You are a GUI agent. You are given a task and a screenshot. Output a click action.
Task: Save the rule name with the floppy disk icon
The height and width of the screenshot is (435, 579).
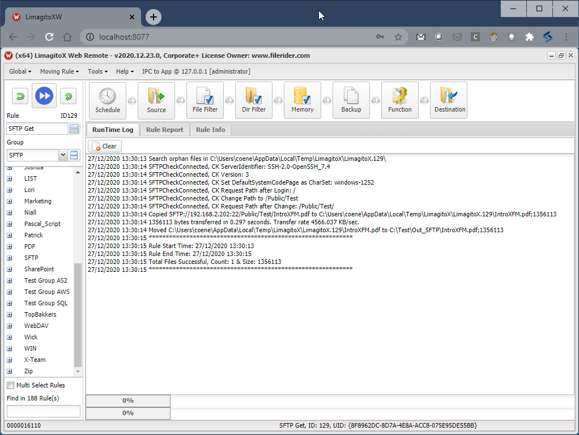click(74, 129)
